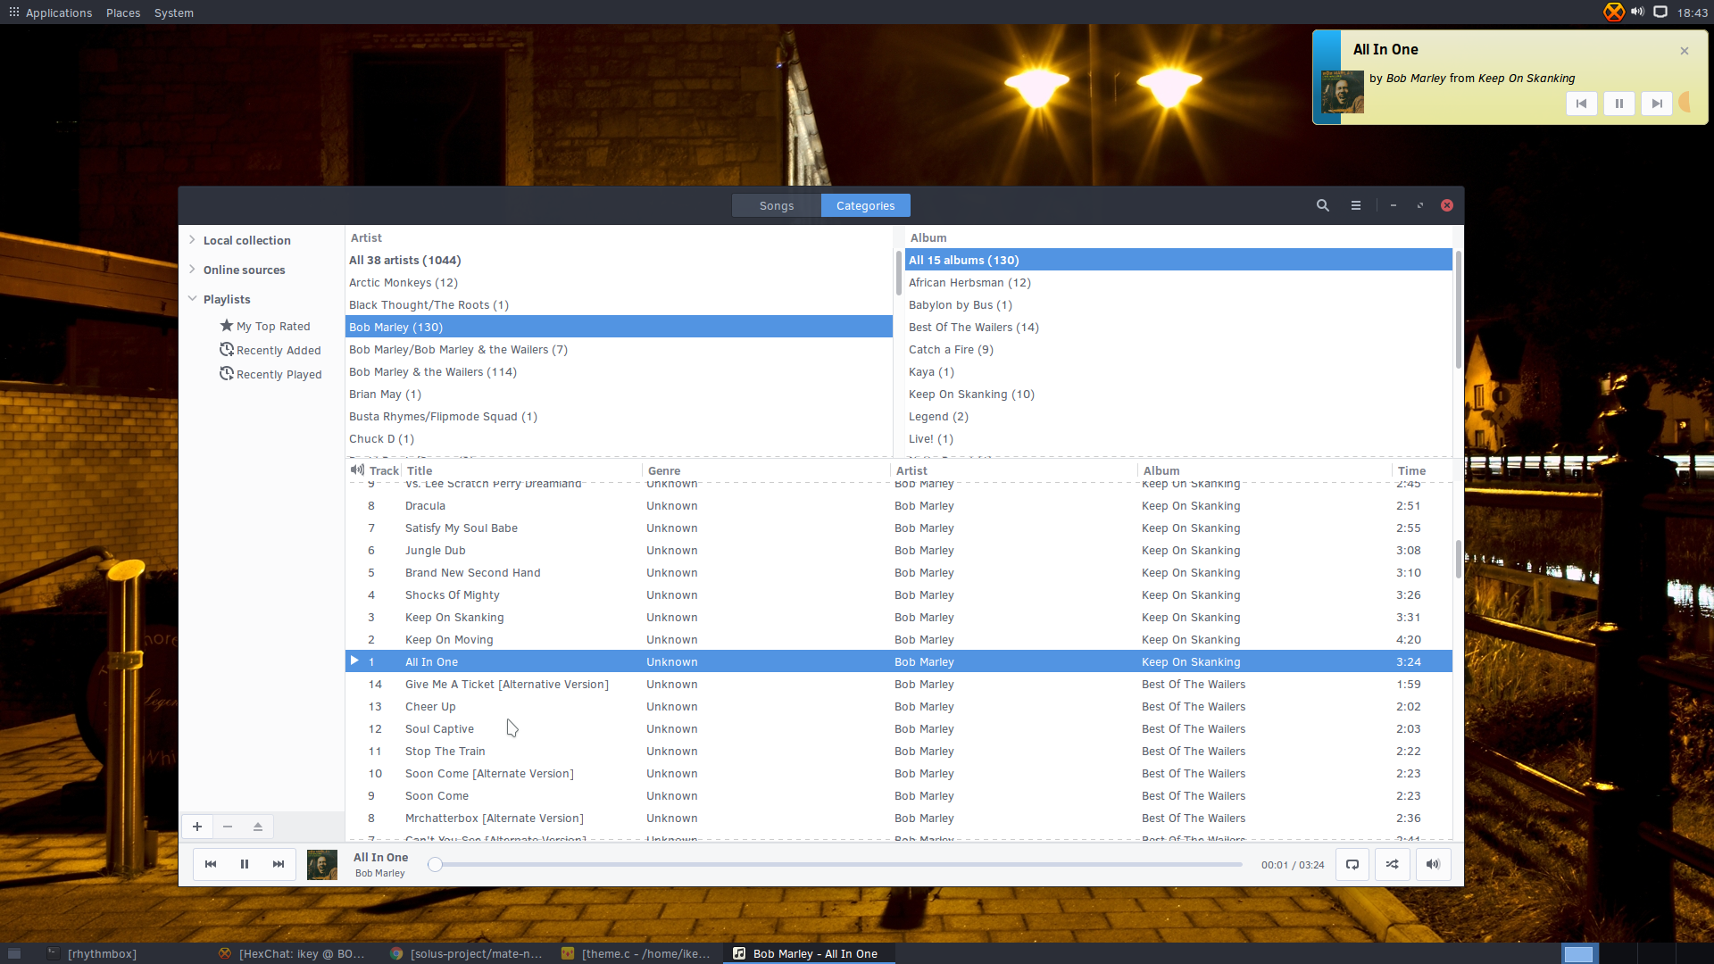Switch to HexChat window in taskbar
This screenshot has height=964, width=1714.
tap(293, 953)
